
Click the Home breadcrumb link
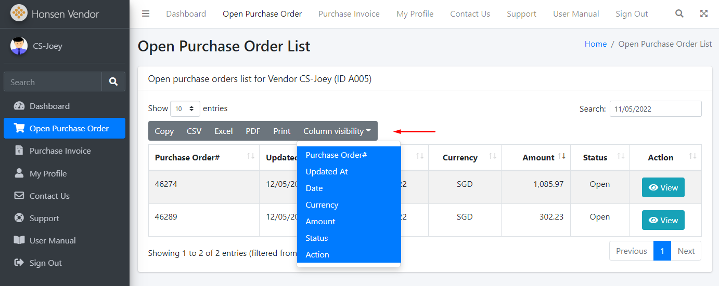click(x=595, y=44)
